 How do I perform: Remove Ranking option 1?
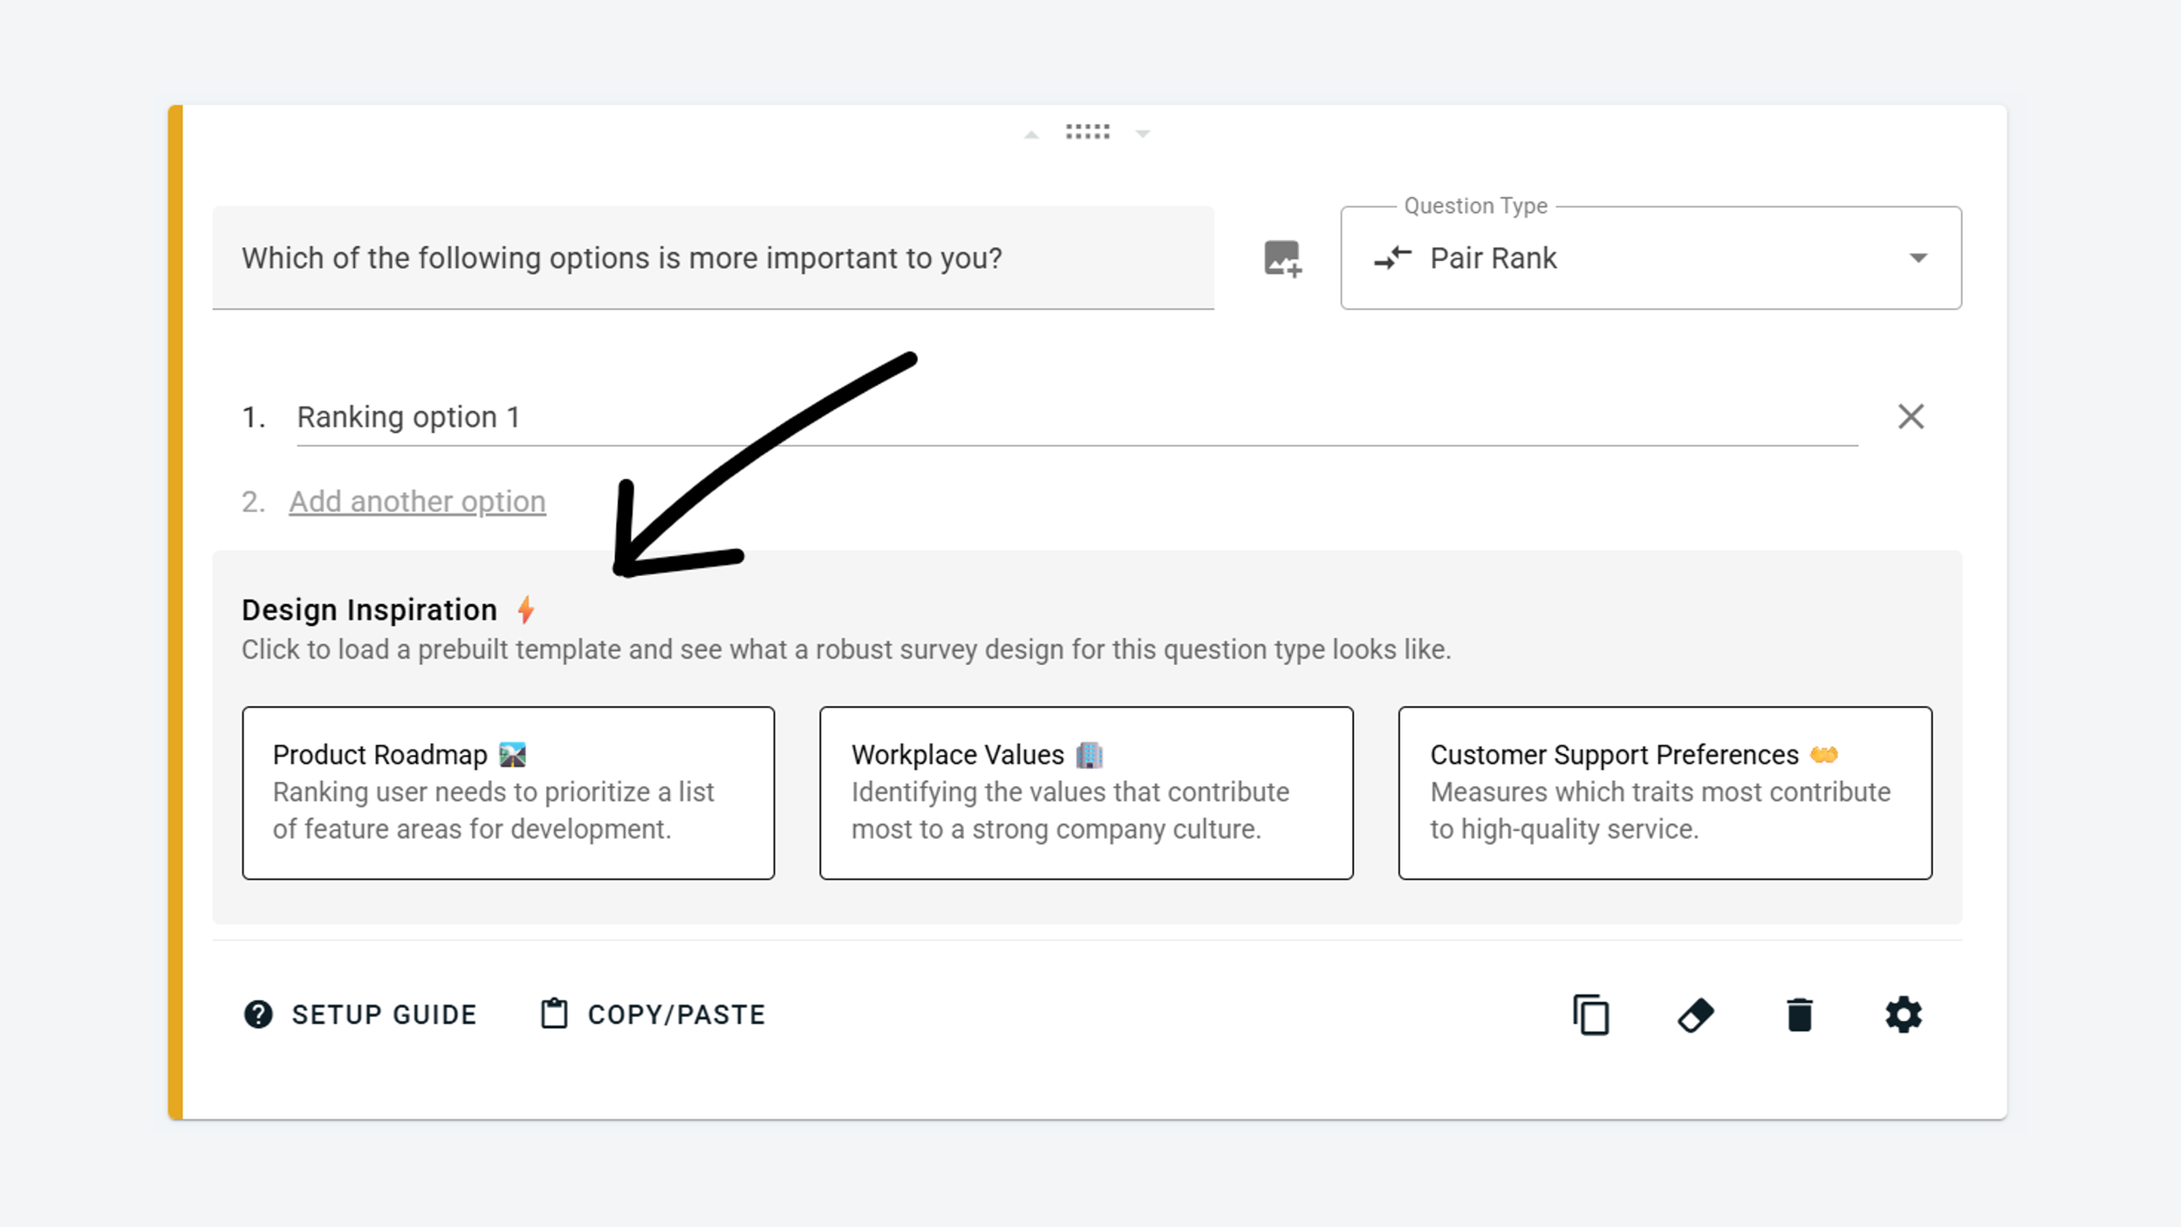tap(1911, 416)
